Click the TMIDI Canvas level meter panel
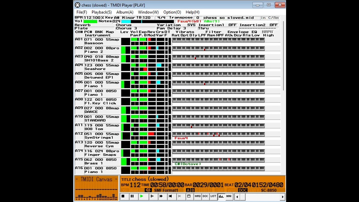359x202 pixels. coord(96,189)
